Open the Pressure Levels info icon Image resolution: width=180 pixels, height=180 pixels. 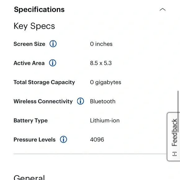tap(63, 139)
